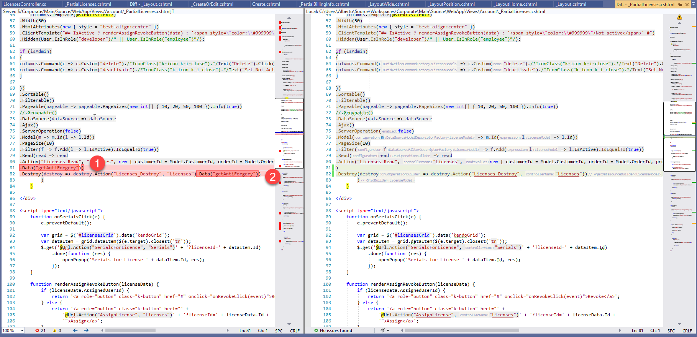Click 'Ln: 81' in right pane status bar
Image resolution: width=697 pixels, height=337 pixels.
[638, 330]
